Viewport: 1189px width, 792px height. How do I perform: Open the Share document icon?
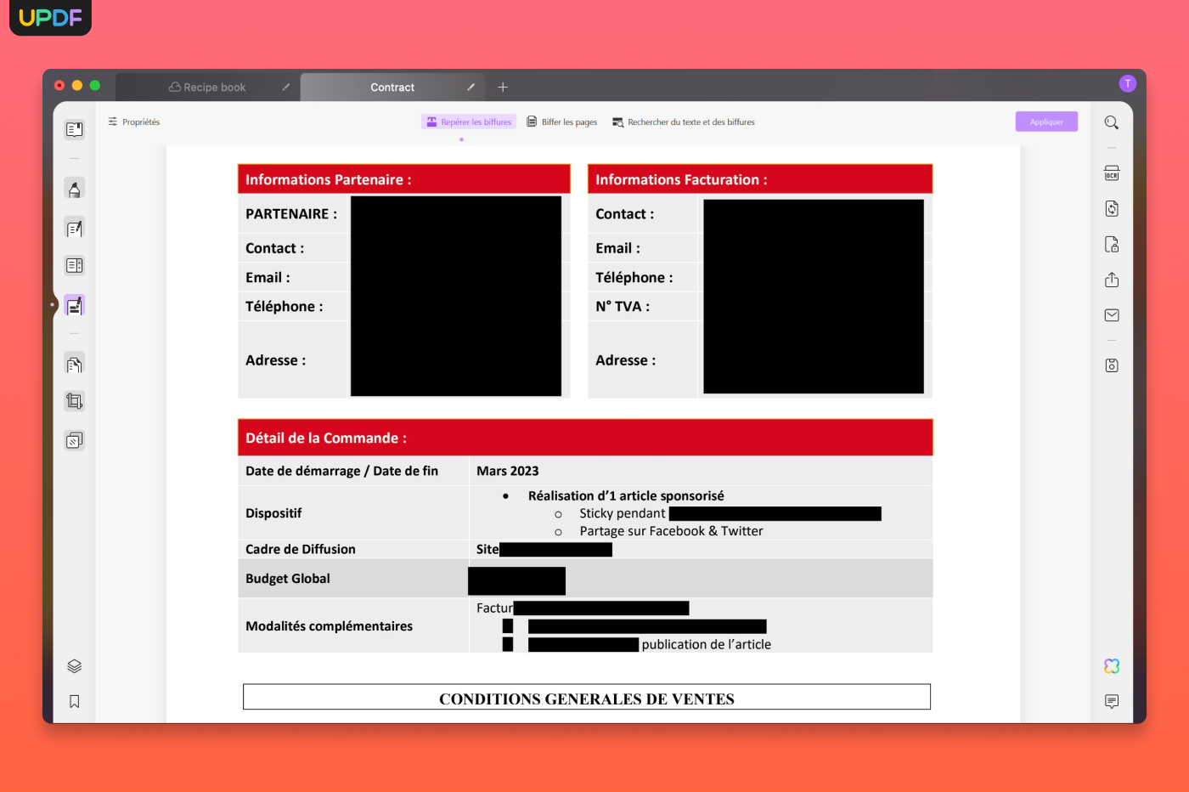pos(1112,280)
